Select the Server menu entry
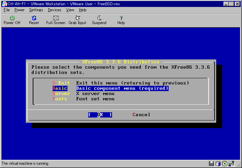242x168 pixels. (61, 93)
